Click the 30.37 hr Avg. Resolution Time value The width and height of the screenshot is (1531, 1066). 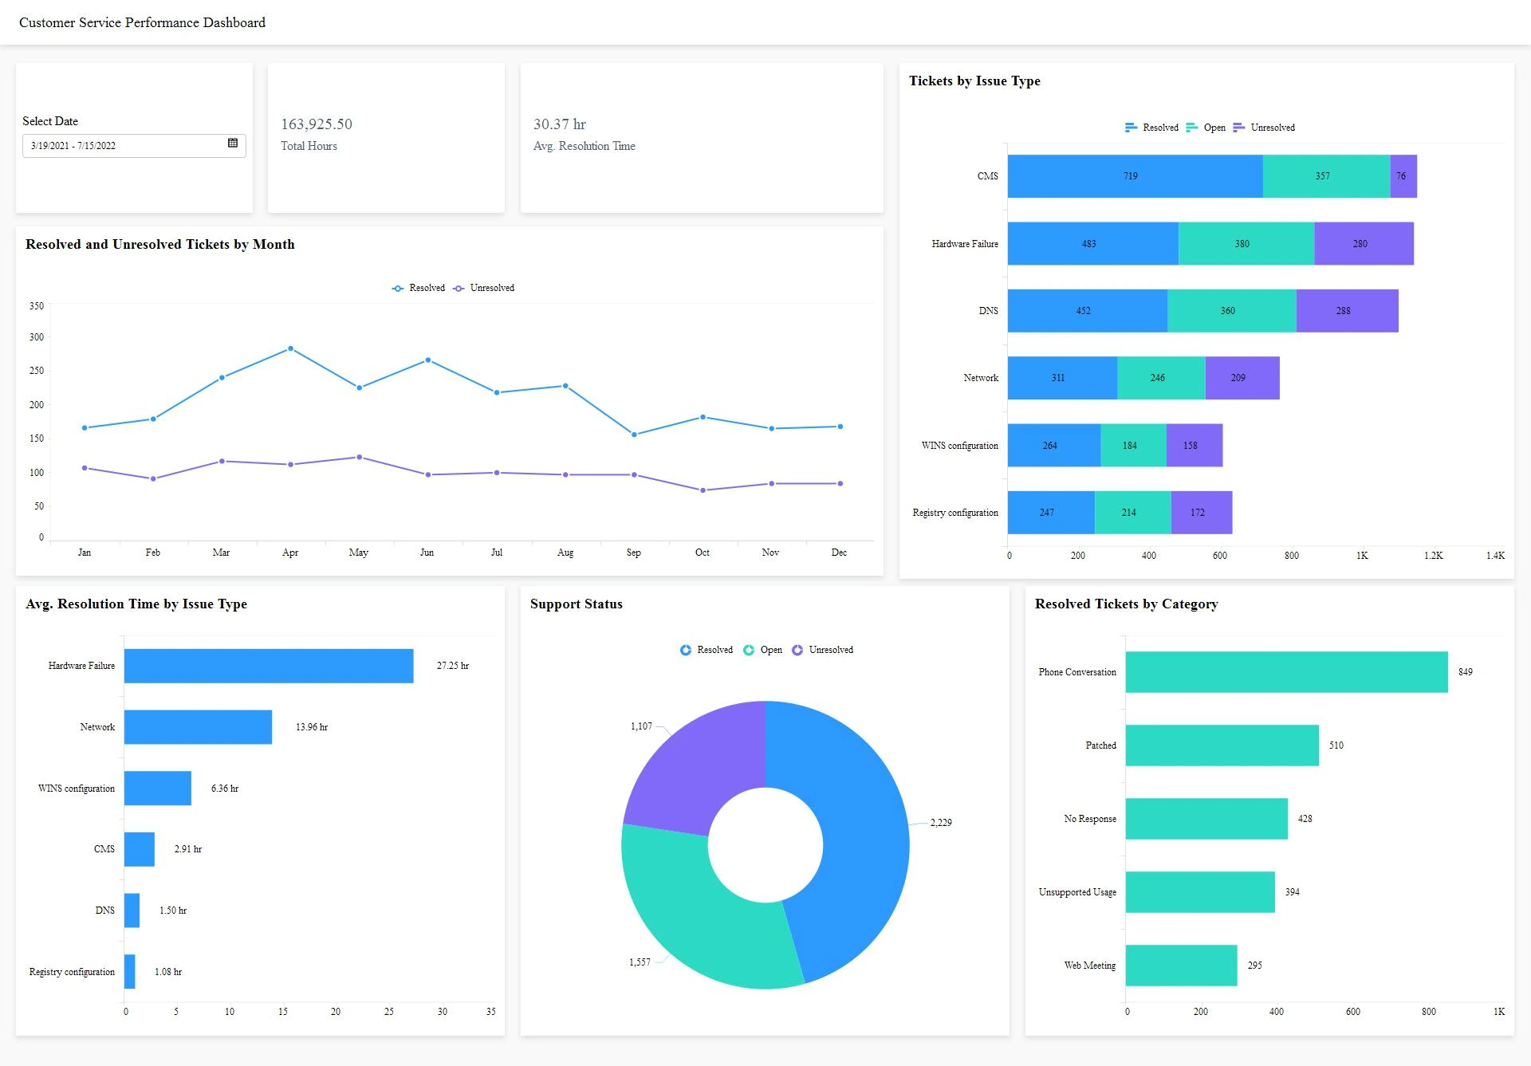click(560, 124)
